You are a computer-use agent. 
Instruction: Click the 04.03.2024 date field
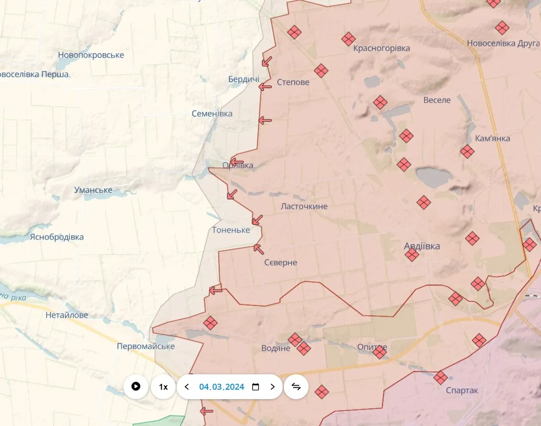pos(221,387)
